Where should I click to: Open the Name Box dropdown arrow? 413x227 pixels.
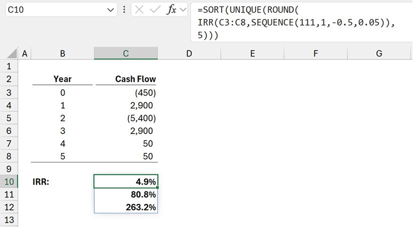111,10
